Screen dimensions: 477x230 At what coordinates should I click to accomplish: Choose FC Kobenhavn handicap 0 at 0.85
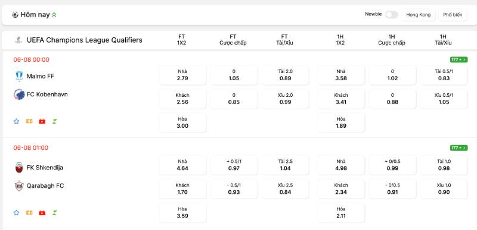tap(234, 99)
